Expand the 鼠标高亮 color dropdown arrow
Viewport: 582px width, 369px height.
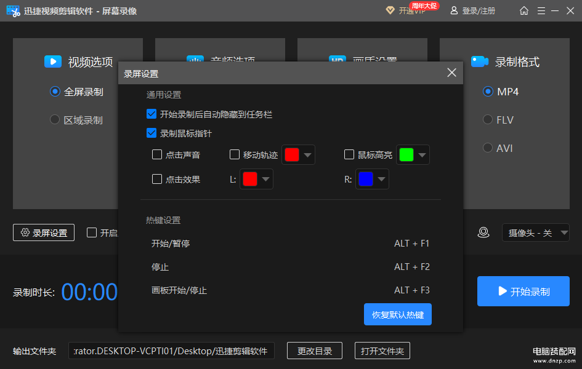422,155
